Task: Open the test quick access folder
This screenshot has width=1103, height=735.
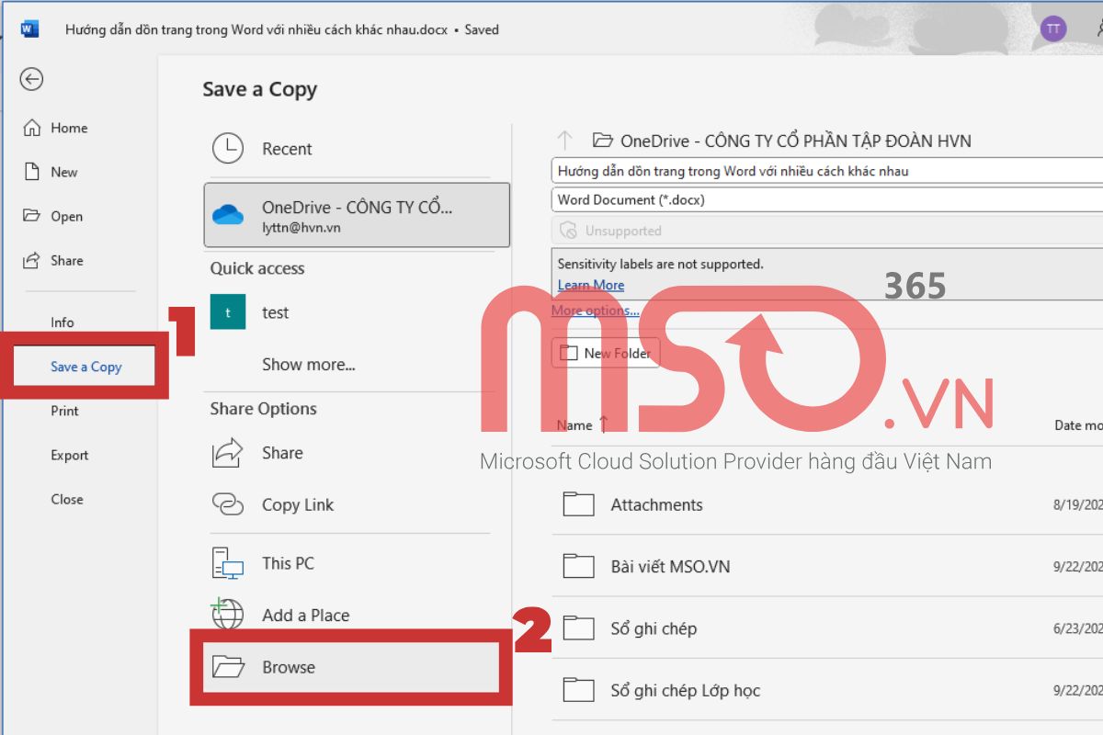Action: coord(357,312)
